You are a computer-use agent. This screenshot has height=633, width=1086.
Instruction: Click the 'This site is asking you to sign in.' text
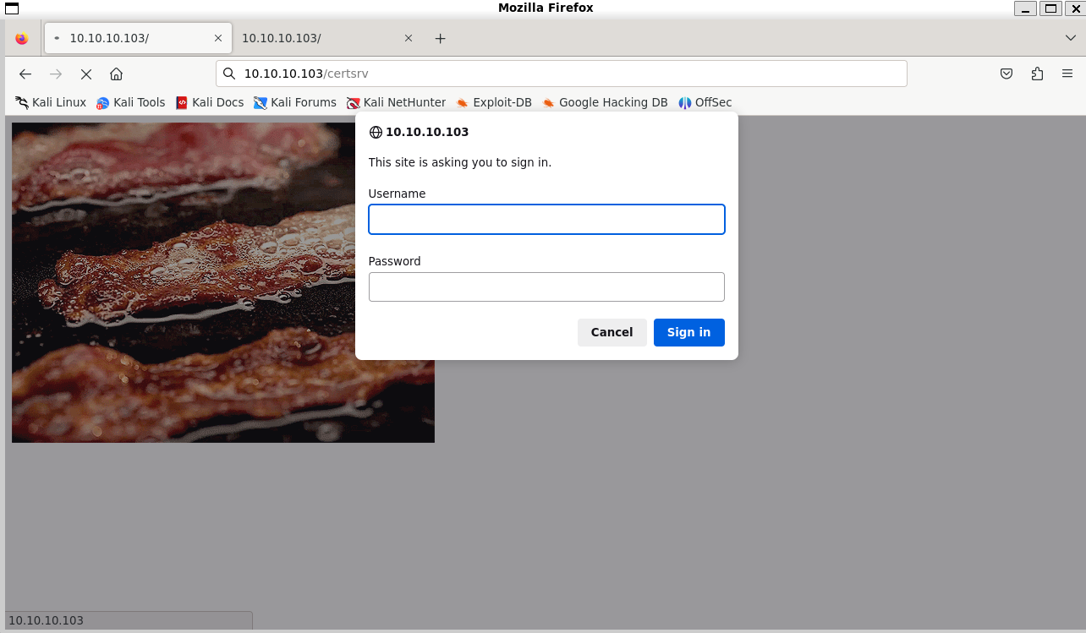(460, 162)
